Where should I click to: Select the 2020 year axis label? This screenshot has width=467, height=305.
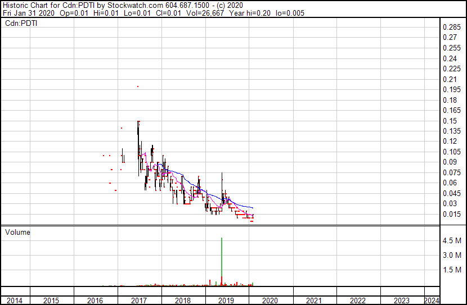click(x=270, y=301)
